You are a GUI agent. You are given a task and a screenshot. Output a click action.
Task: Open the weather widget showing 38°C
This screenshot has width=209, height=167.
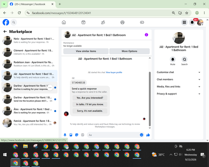pyautogui.click(x=158, y=154)
